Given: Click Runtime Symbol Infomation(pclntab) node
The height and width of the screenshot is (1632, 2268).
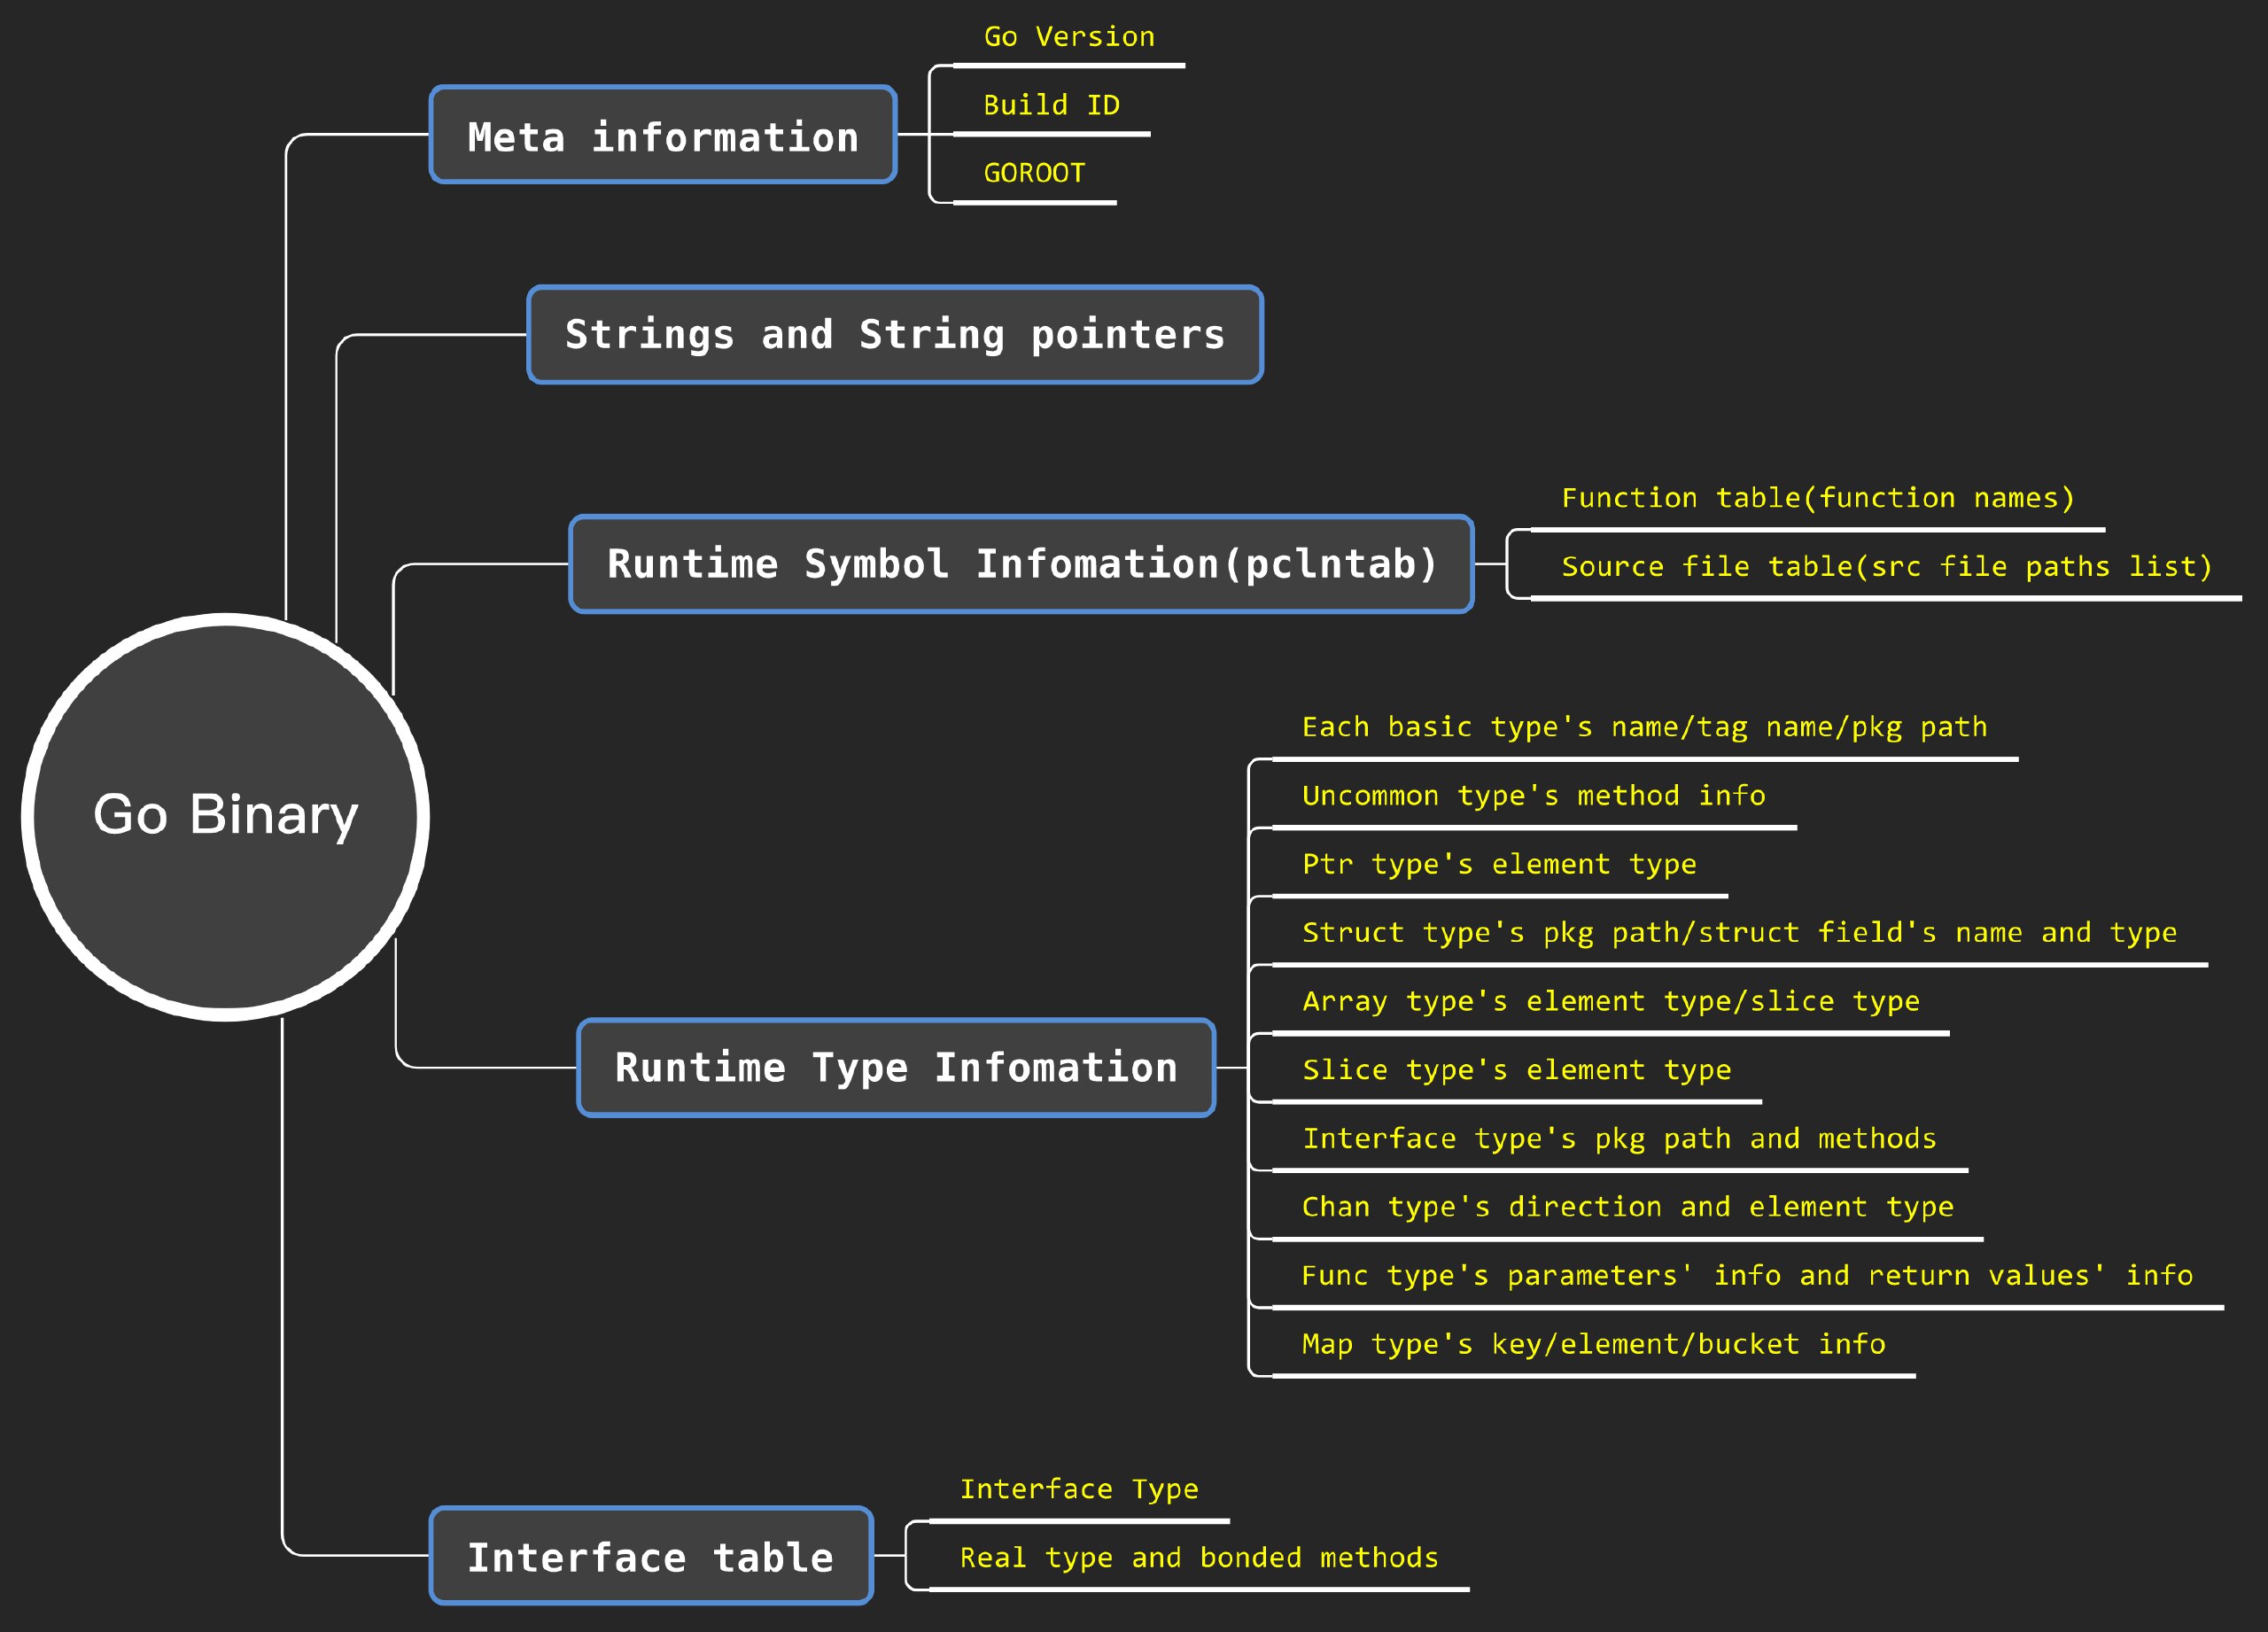Looking at the screenshot, I should pyautogui.click(x=1021, y=564).
